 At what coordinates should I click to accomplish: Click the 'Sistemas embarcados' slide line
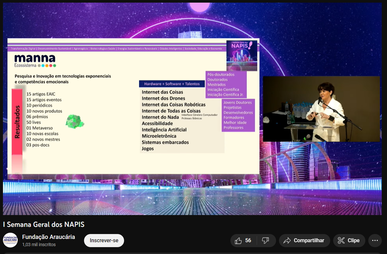165,142
